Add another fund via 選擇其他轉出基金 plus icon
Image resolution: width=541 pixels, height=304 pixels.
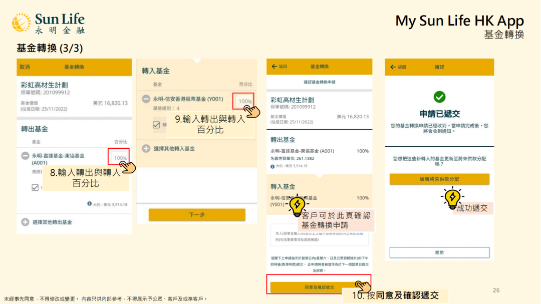pyautogui.click(x=25, y=222)
